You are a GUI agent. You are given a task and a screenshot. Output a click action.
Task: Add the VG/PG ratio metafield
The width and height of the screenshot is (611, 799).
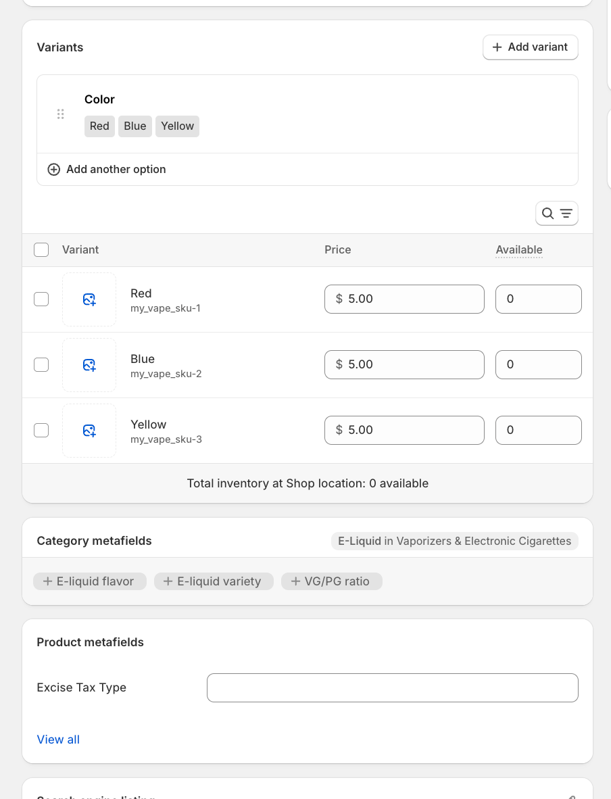click(331, 581)
